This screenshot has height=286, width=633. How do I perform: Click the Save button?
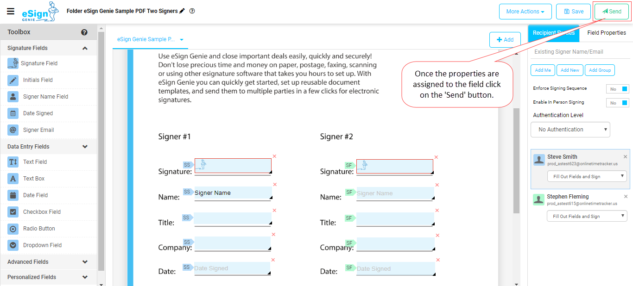coord(574,12)
